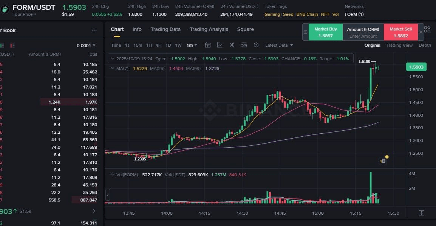Show sell orders only in Order Book
Viewport: 436px width, 226px height.
13,46
